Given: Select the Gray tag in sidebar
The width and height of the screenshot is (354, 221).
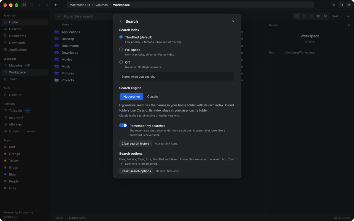Looking at the screenshot, I should click(x=25, y=188).
